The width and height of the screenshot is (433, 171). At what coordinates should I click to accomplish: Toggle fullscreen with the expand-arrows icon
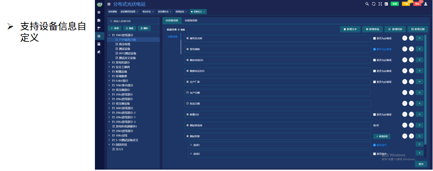[x=380, y=4]
